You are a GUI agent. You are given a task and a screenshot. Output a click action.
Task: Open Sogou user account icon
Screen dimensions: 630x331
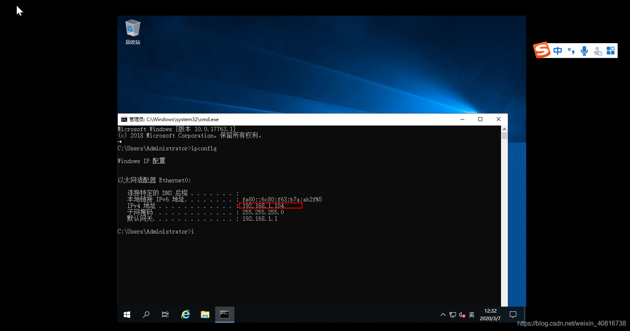[x=598, y=51]
